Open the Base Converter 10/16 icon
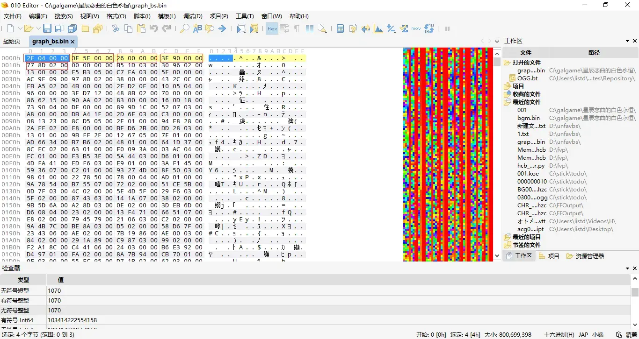 pos(429,28)
